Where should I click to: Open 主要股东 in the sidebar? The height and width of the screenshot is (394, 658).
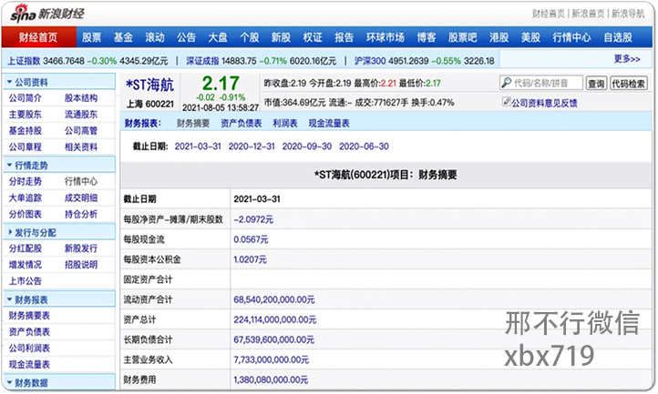26,115
